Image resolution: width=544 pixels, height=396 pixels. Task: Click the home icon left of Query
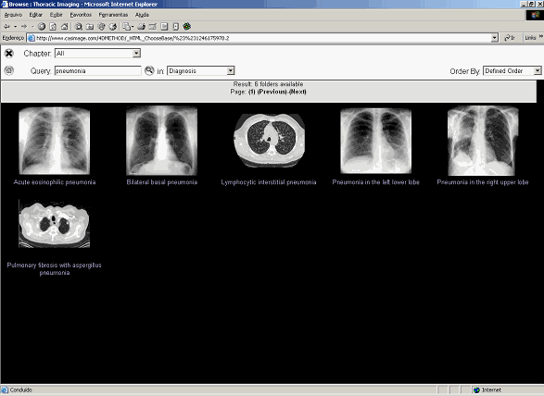tap(9, 70)
